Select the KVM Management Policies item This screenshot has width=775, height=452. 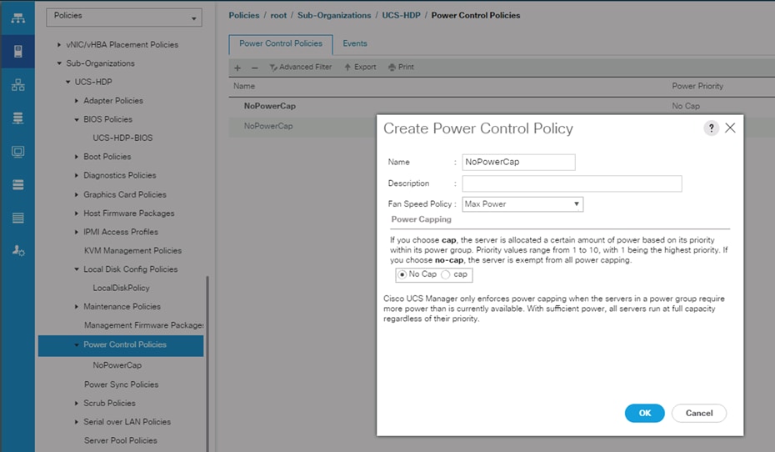132,251
